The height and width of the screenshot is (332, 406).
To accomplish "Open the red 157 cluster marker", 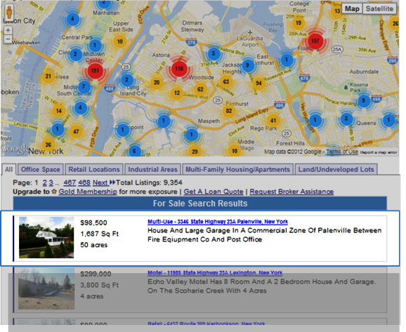I will [315, 41].
